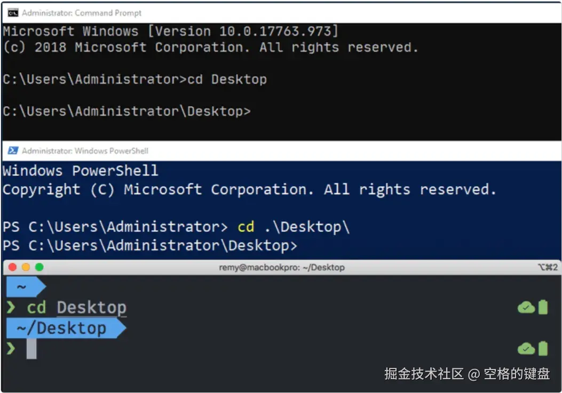Screen dimensions: 562x393
Task: Close the remy@macbookpro terminal with red button
Action: tap(12, 267)
